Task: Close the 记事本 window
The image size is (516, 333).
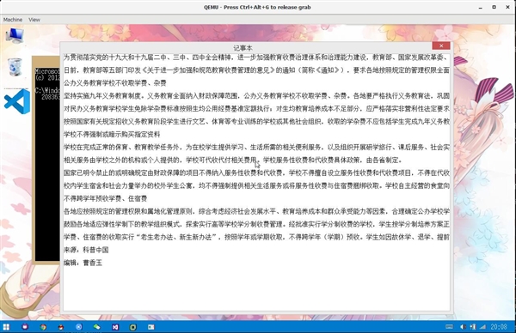Action: click(441, 45)
